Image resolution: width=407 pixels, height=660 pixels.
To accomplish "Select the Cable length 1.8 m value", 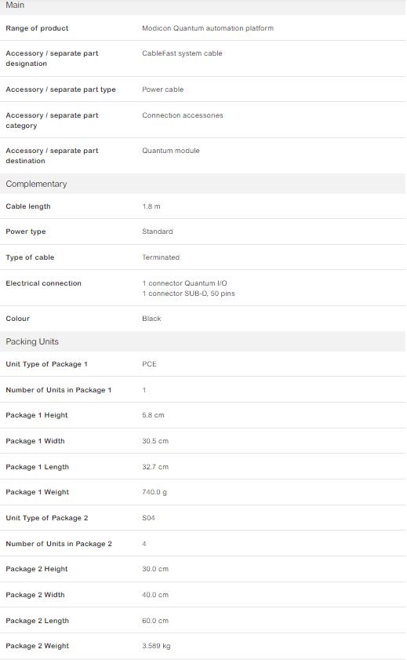I will click(151, 206).
